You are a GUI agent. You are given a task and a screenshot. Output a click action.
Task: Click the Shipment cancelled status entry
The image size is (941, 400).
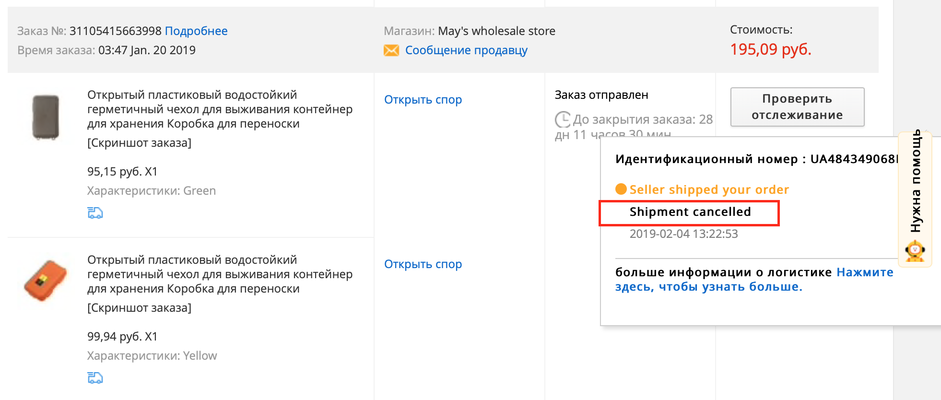click(x=690, y=212)
